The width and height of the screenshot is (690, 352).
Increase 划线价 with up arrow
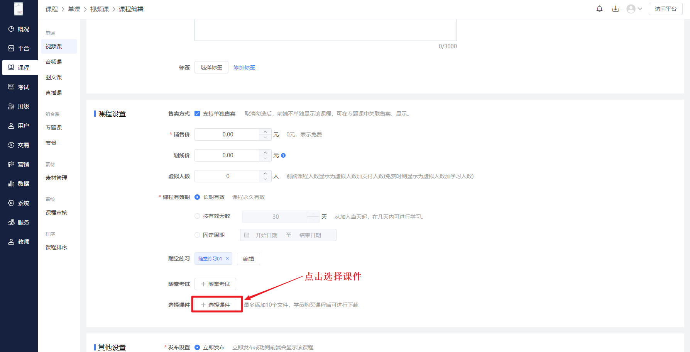(265, 153)
